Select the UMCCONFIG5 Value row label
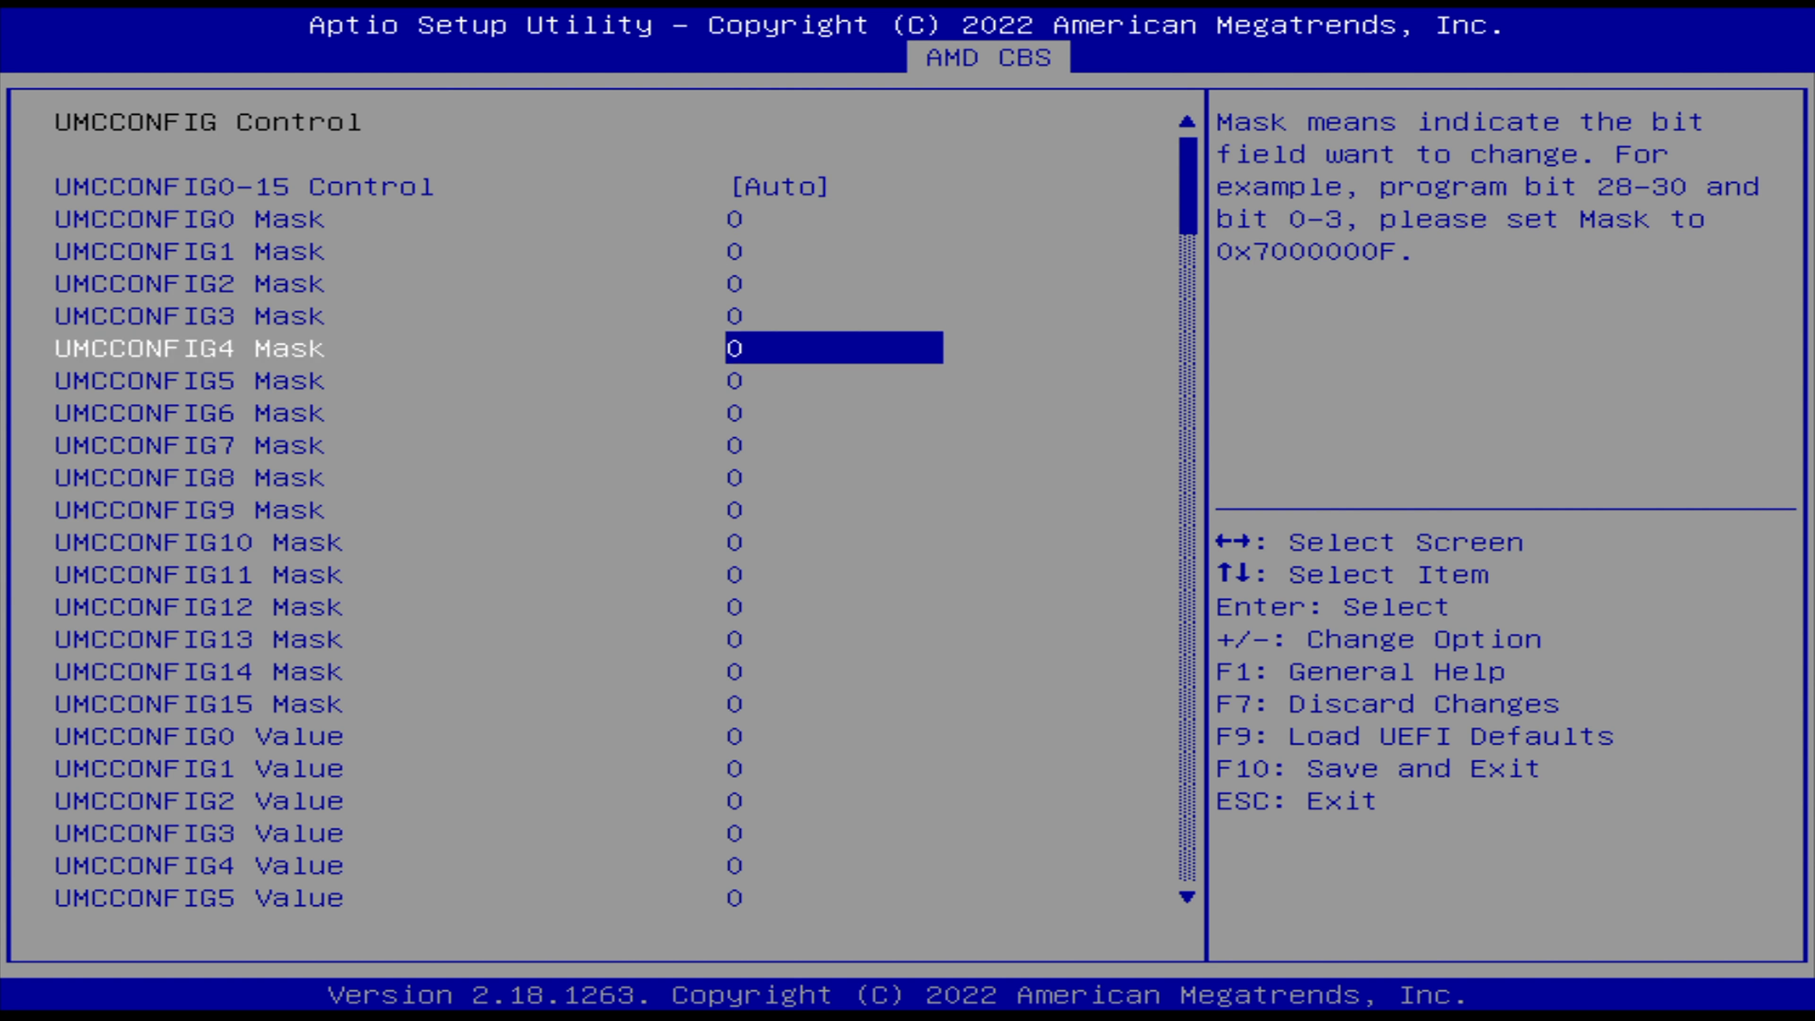 pyautogui.click(x=199, y=899)
